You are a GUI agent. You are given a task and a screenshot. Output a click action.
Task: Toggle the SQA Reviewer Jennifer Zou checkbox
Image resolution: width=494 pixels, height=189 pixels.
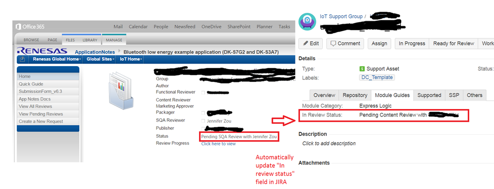coord(203,121)
